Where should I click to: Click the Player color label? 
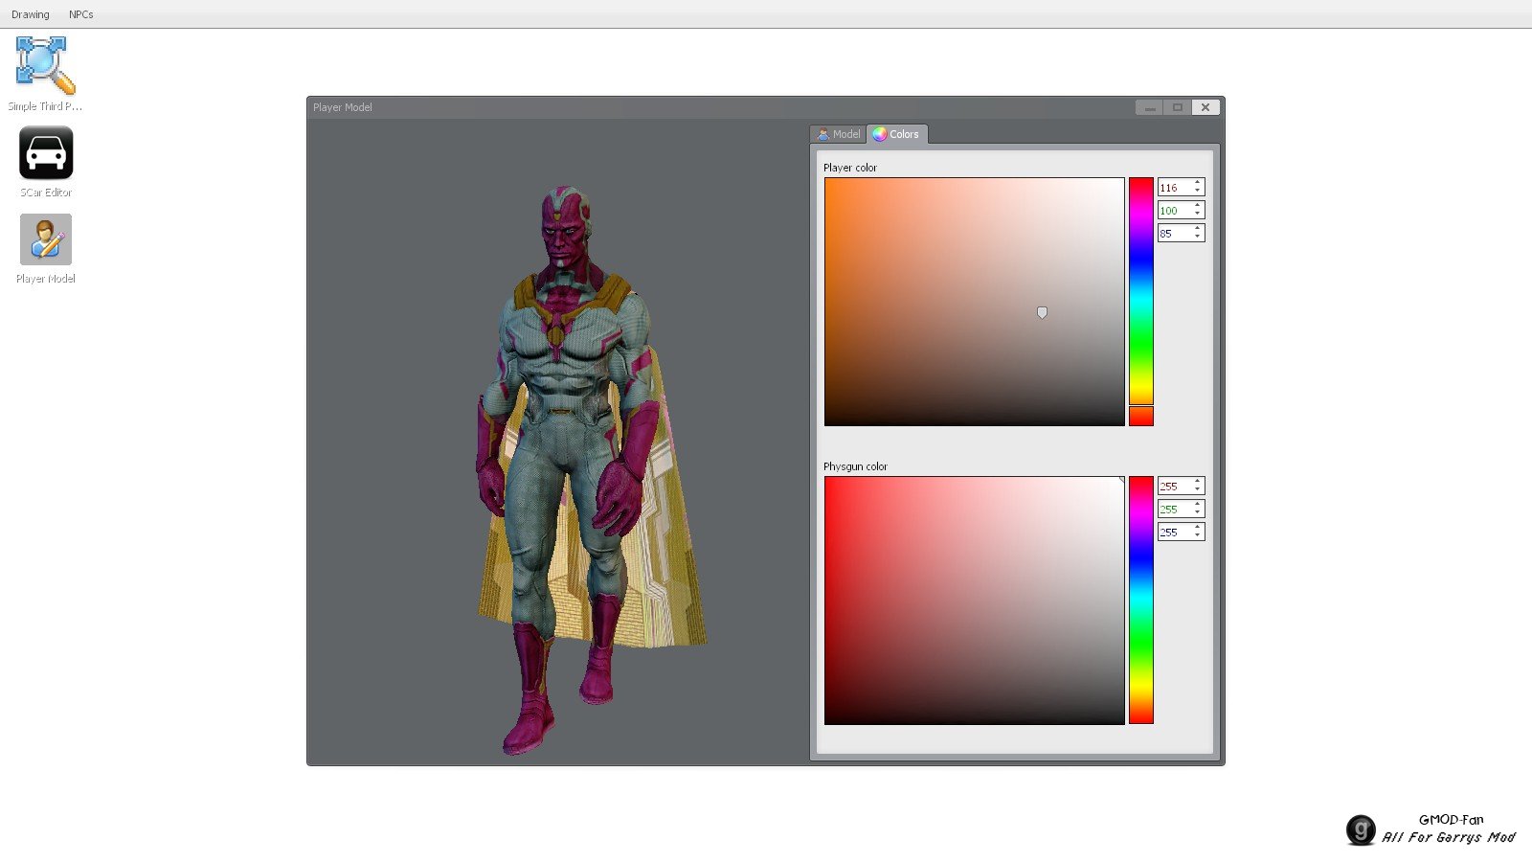(850, 168)
